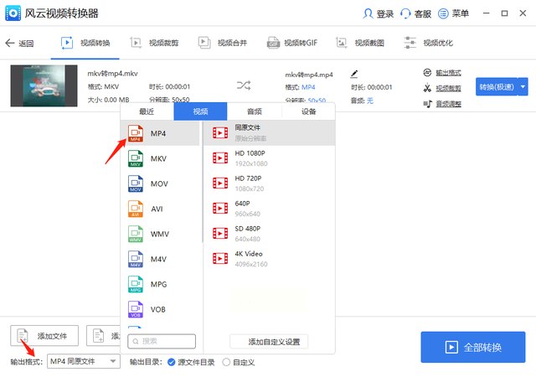The image size is (536, 377).
Task: Choose MP4 format icon
Action: (x=136, y=133)
